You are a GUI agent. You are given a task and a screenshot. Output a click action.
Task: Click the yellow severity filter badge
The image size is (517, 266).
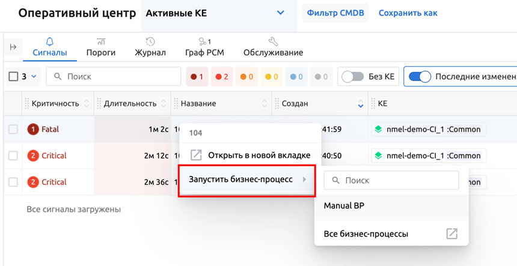pyautogui.click(x=272, y=77)
